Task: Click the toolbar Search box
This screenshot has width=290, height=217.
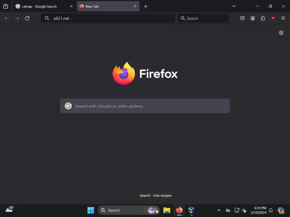Action: tap(203, 18)
